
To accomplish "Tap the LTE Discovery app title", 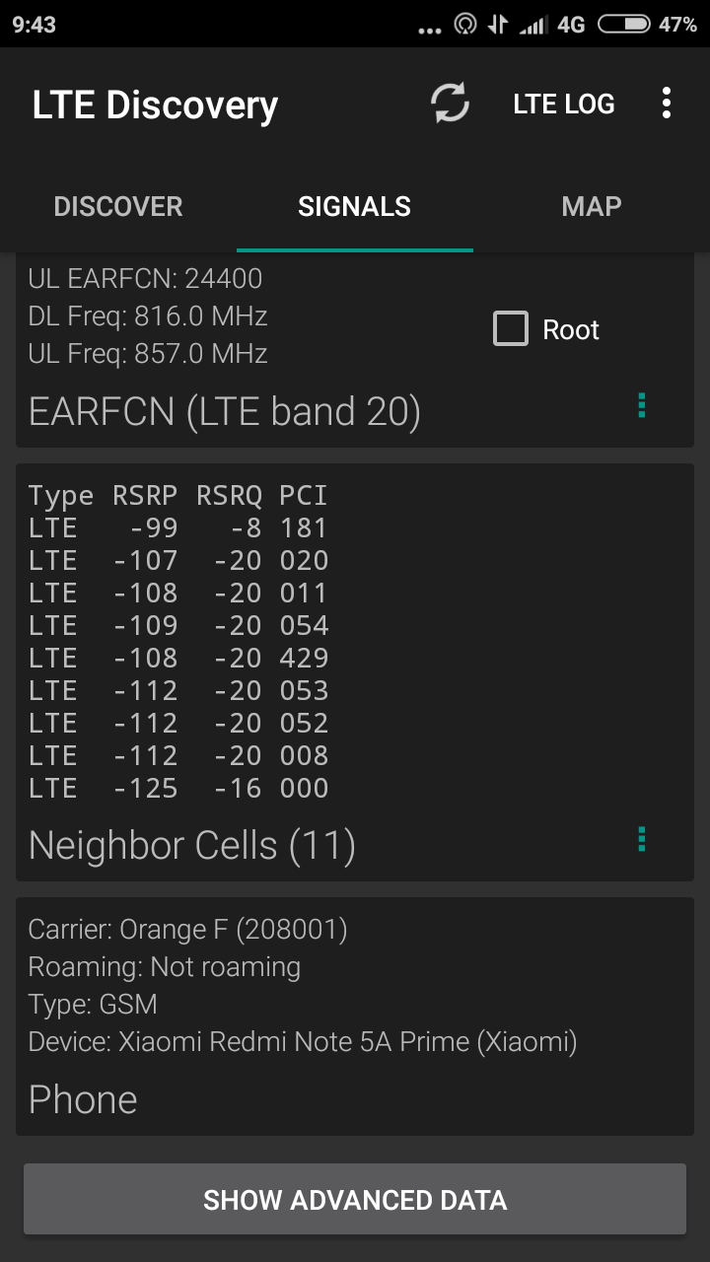I will (x=155, y=105).
